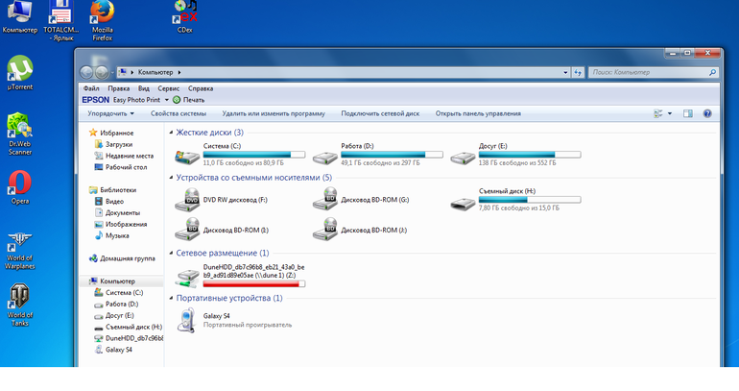Click the EPSON logo in the toolbar
This screenshot has width=739, height=391.
pos(96,100)
